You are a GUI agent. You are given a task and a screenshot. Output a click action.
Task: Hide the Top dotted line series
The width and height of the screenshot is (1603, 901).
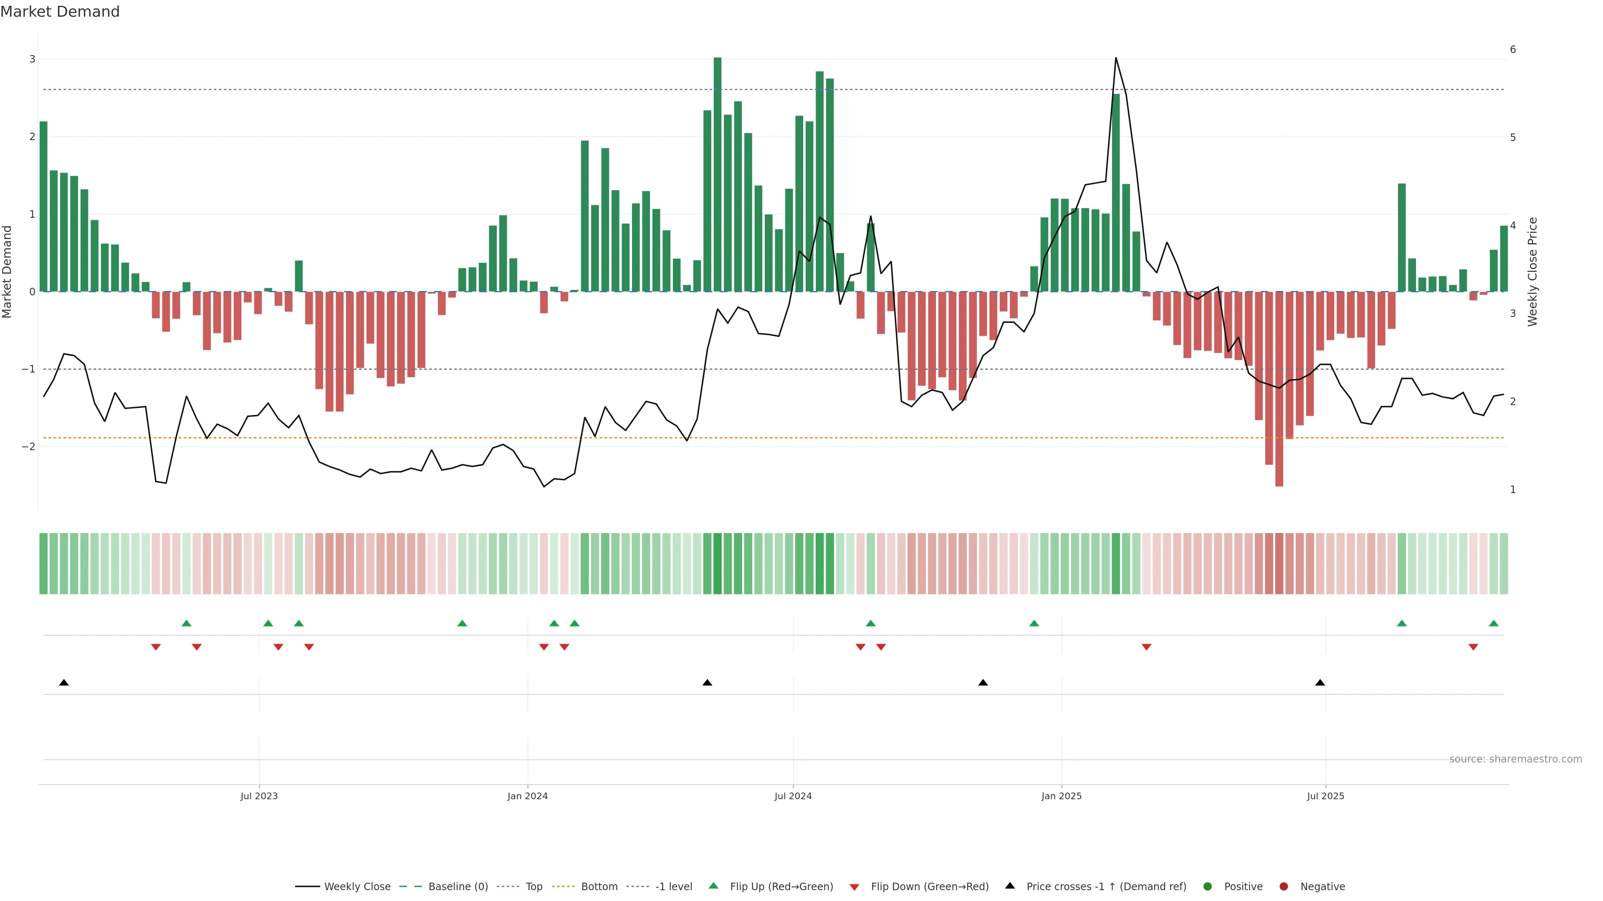point(533,887)
